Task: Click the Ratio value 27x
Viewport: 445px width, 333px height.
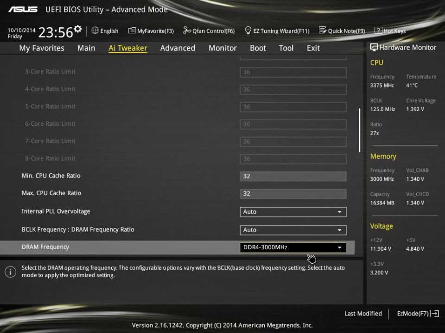Action: click(x=375, y=133)
